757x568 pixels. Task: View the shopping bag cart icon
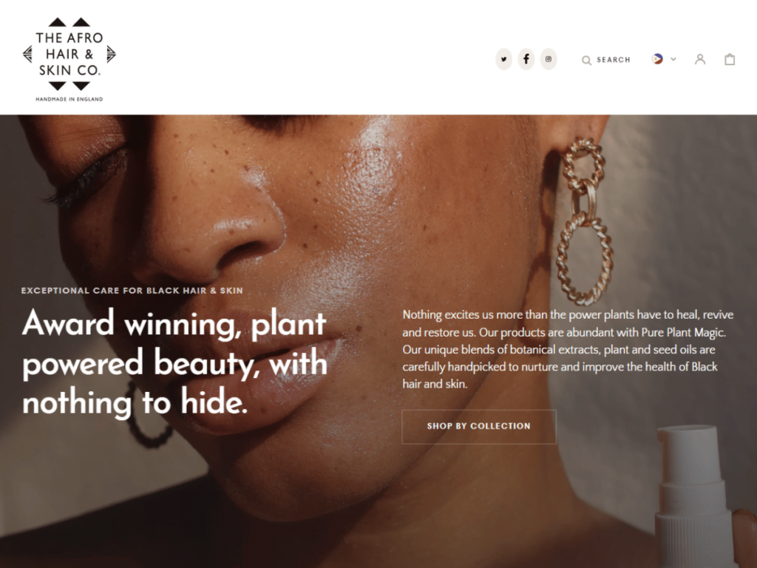(x=730, y=59)
